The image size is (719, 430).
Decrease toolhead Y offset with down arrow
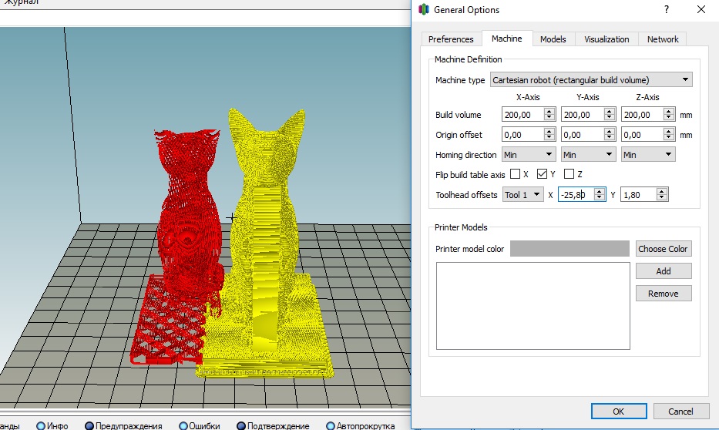tap(662, 197)
